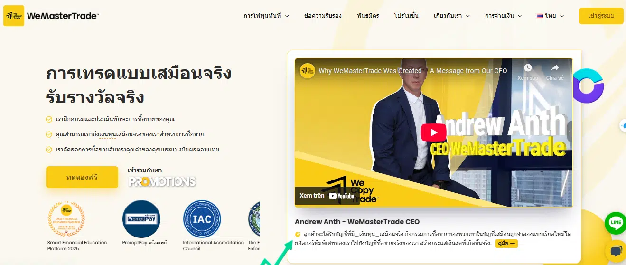Open the โปรโมชั่น menu item
626x265 pixels.
(406, 16)
